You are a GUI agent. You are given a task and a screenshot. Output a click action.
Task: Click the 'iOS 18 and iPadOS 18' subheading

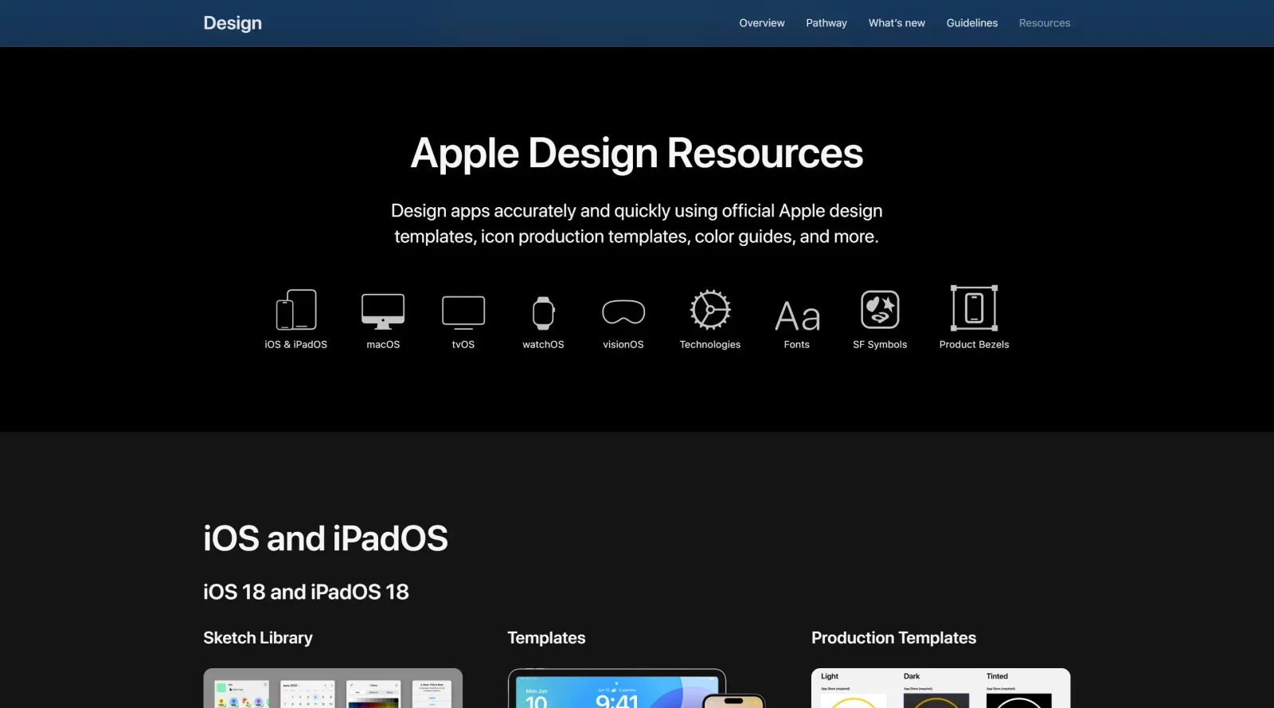tap(306, 592)
